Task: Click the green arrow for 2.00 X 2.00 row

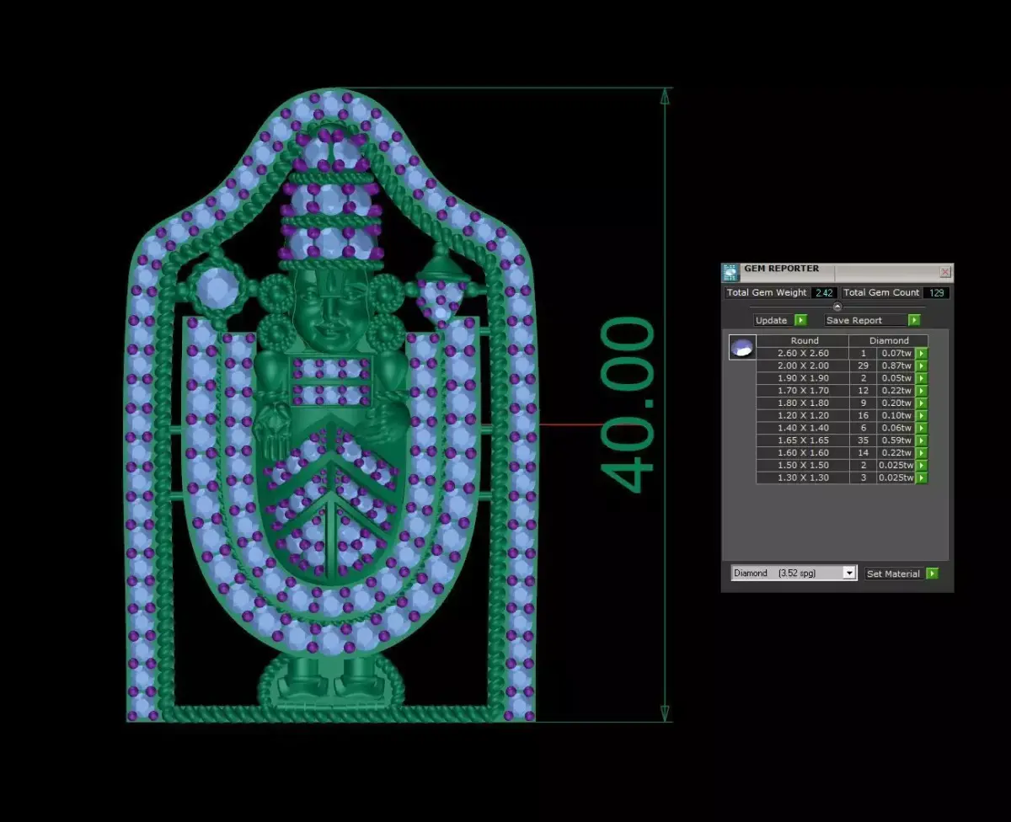Action: pyautogui.click(x=922, y=366)
